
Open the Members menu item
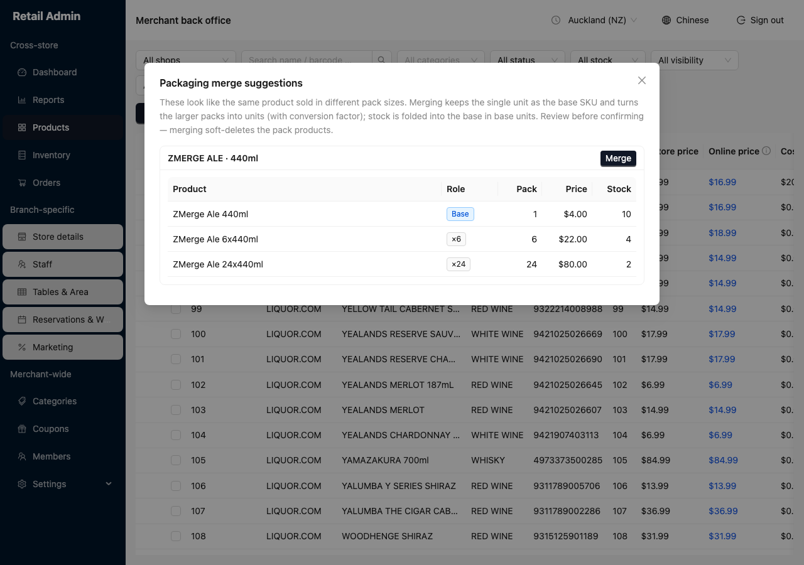pos(63,456)
